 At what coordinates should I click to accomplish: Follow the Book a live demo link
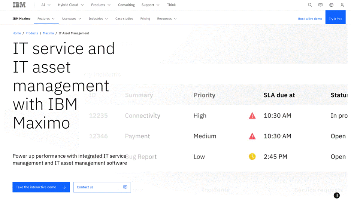(310, 19)
